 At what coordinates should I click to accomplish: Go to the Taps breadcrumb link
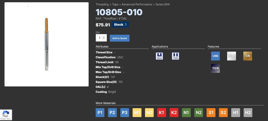[115, 5]
